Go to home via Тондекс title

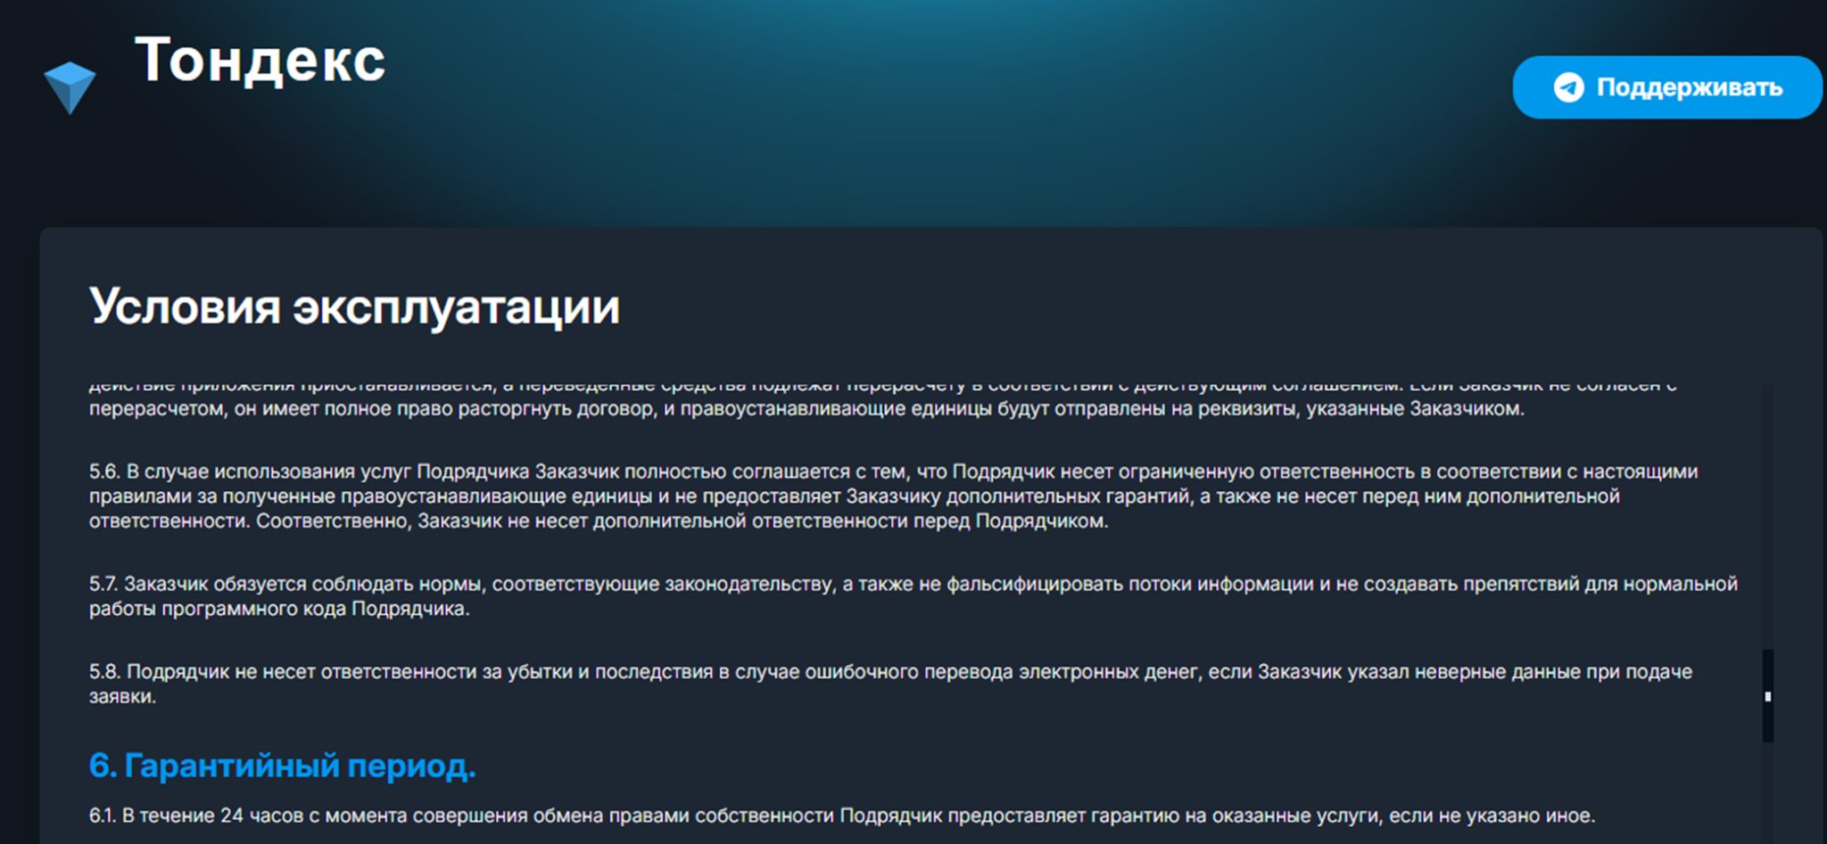260,61
